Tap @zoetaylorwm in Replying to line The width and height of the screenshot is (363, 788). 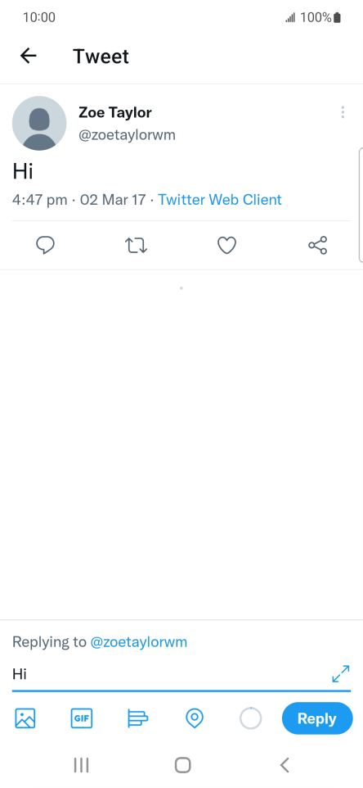click(138, 641)
